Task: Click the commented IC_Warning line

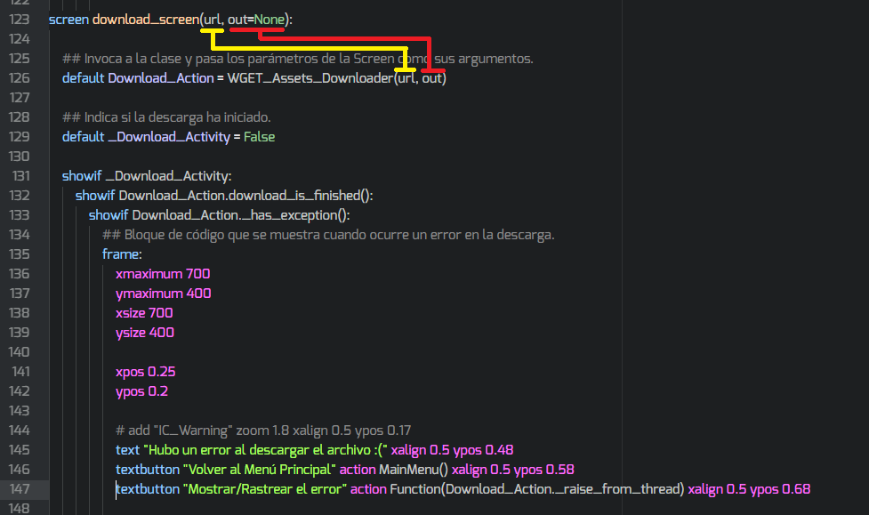Action: click(262, 431)
